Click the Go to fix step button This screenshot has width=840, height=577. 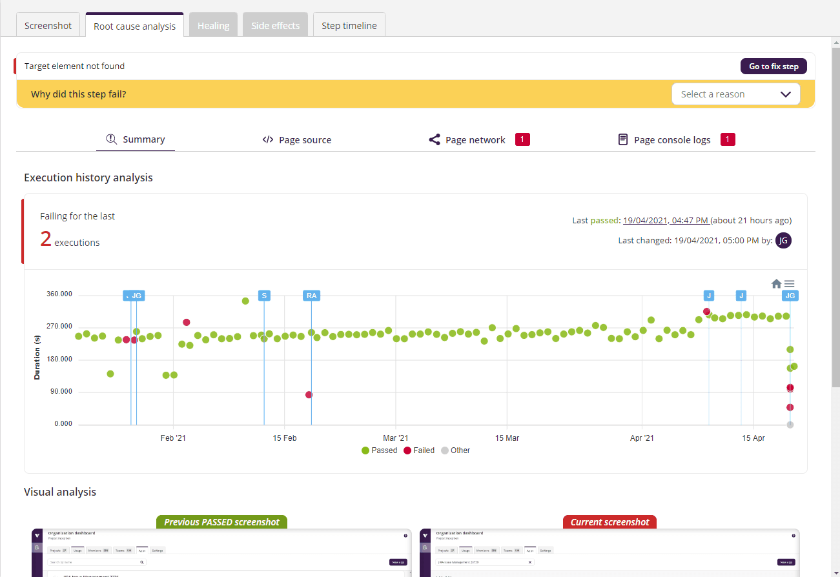click(x=773, y=66)
